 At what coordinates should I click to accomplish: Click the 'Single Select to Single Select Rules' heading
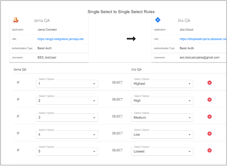point(121,12)
